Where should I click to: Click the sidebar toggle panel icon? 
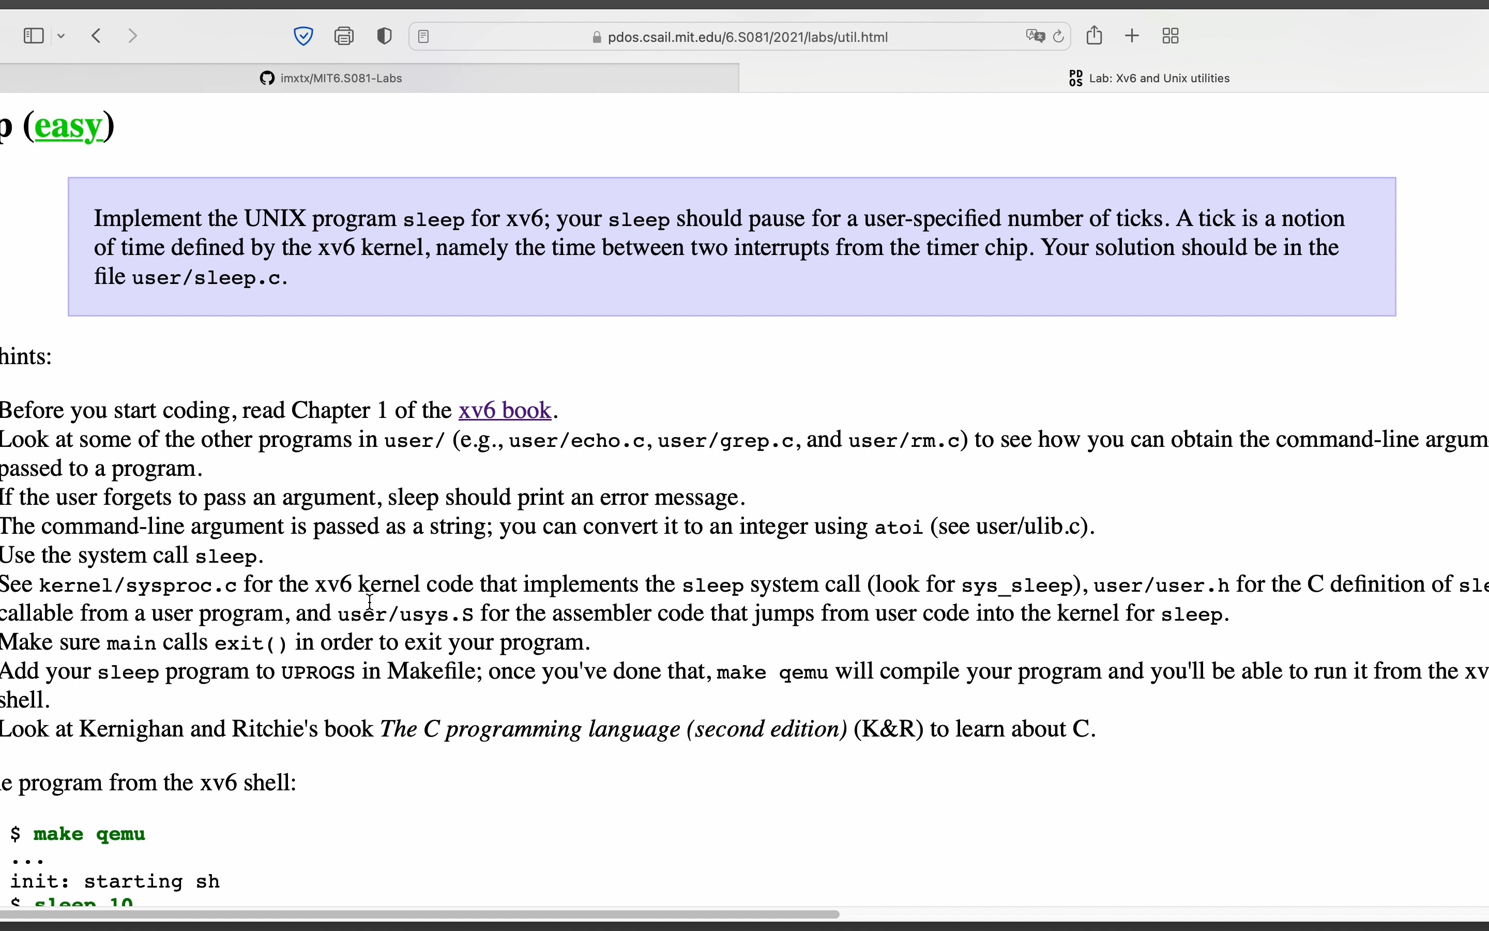(34, 35)
